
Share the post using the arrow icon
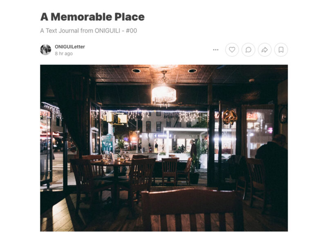point(264,50)
